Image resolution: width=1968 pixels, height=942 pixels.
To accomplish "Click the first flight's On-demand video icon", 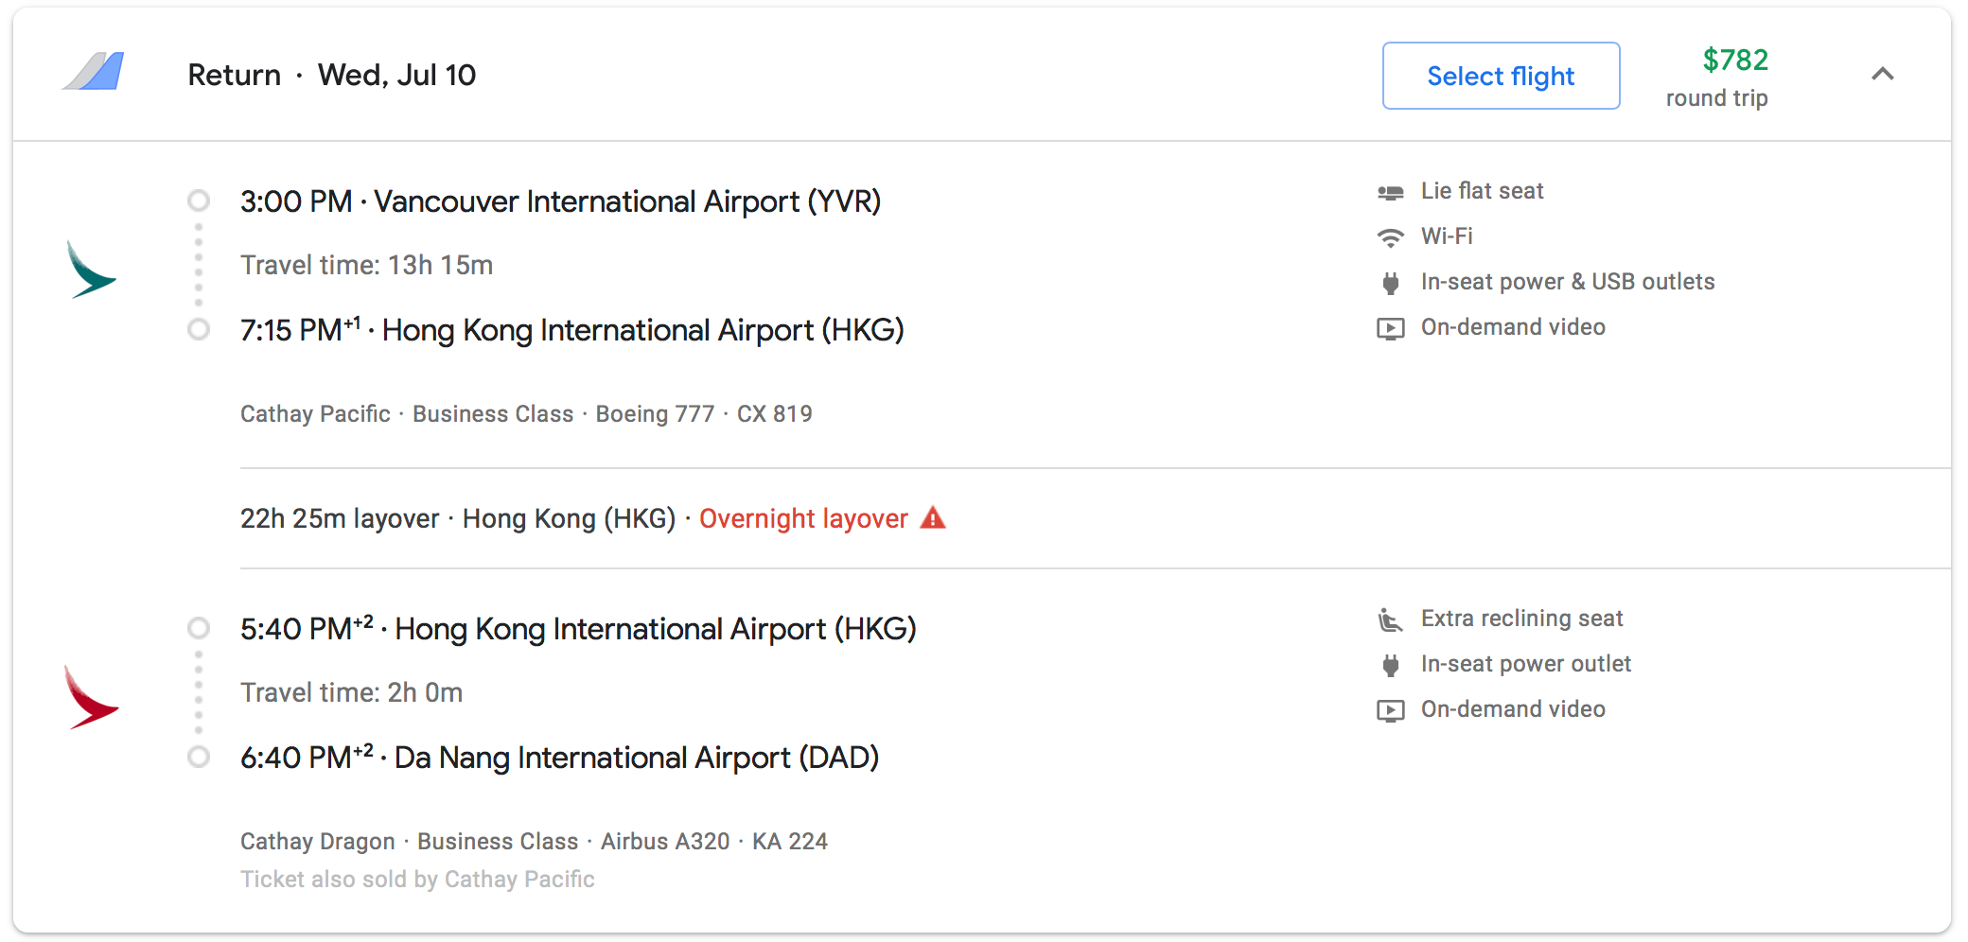I will (x=1390, y=328).
